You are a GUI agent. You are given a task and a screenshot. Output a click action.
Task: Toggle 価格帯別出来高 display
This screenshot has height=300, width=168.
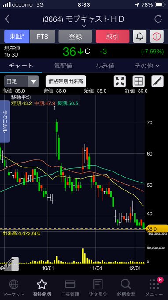(66, 81)
